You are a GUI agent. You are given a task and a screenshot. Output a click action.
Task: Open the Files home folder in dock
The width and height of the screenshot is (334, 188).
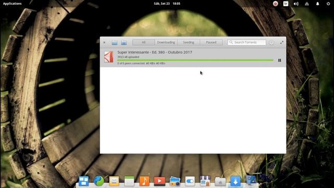pos(220,182)
